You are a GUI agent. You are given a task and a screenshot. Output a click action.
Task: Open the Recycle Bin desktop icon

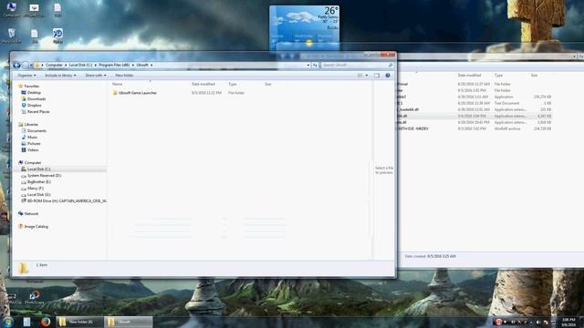click(x=12, y=36)
